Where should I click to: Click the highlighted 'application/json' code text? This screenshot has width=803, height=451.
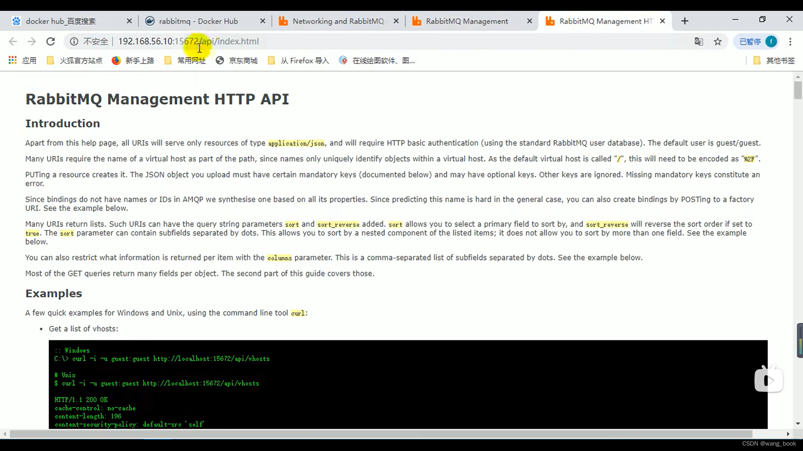pos(296,143)
